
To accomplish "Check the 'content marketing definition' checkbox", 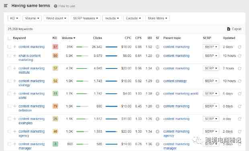I will tap(9, 106).
